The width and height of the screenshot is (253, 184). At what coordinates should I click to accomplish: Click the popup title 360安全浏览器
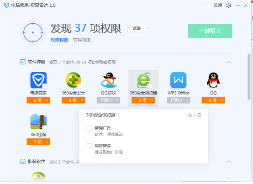100,115
